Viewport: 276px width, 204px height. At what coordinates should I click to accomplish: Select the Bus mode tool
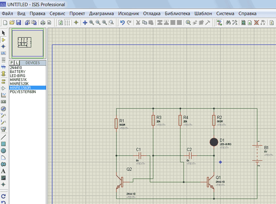(3, 67)
